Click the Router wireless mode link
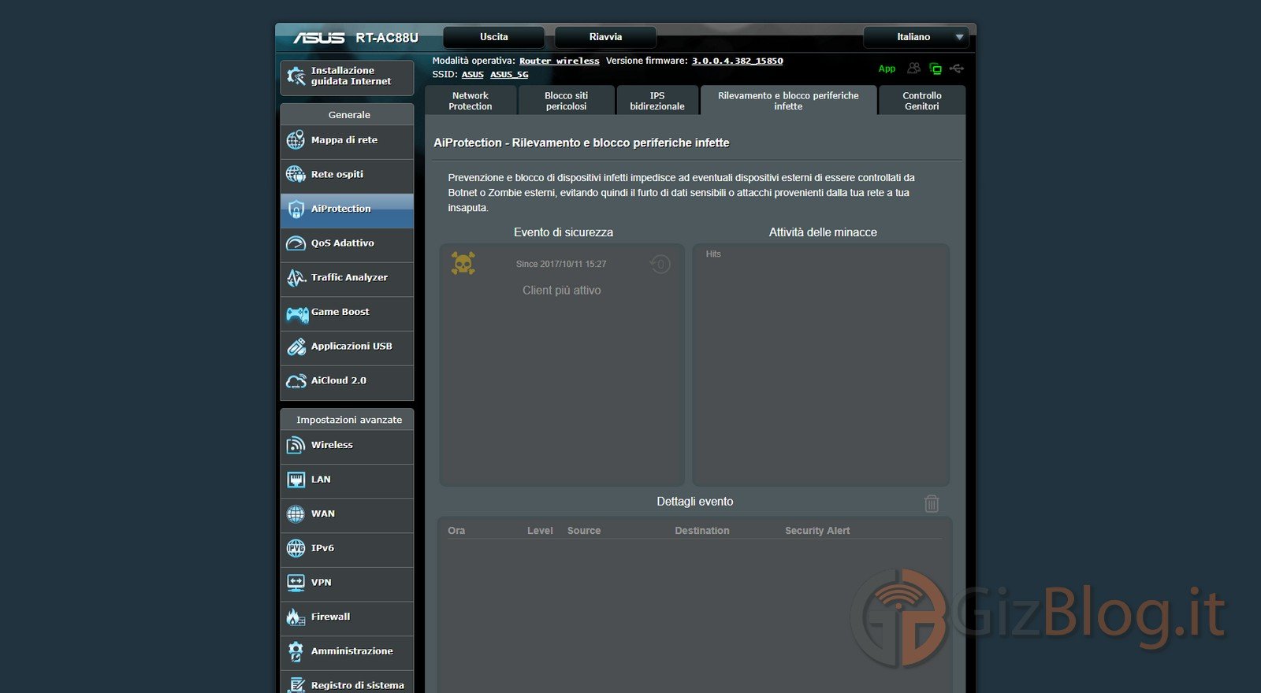The image size is (1261, 693). tap(560, 61)
